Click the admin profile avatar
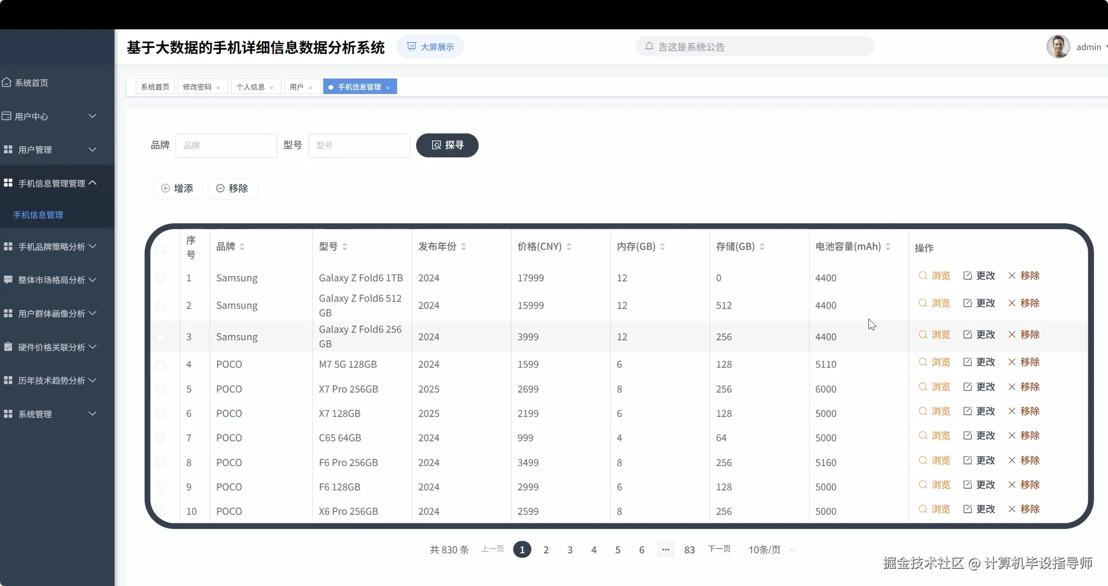Screen dimensions: 1108x586 (x=1057, y=47)
